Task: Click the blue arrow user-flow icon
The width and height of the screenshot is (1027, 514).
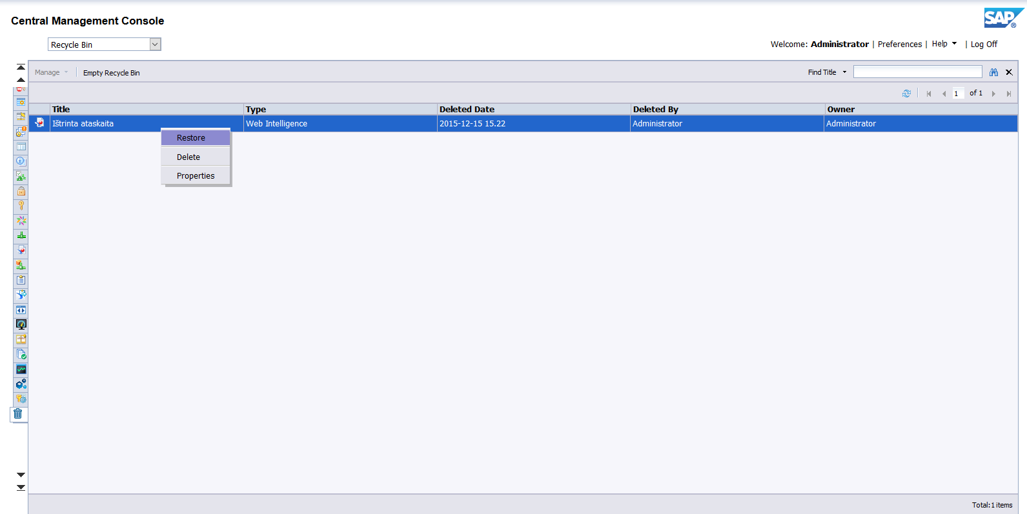Action: tap(21, 295)
